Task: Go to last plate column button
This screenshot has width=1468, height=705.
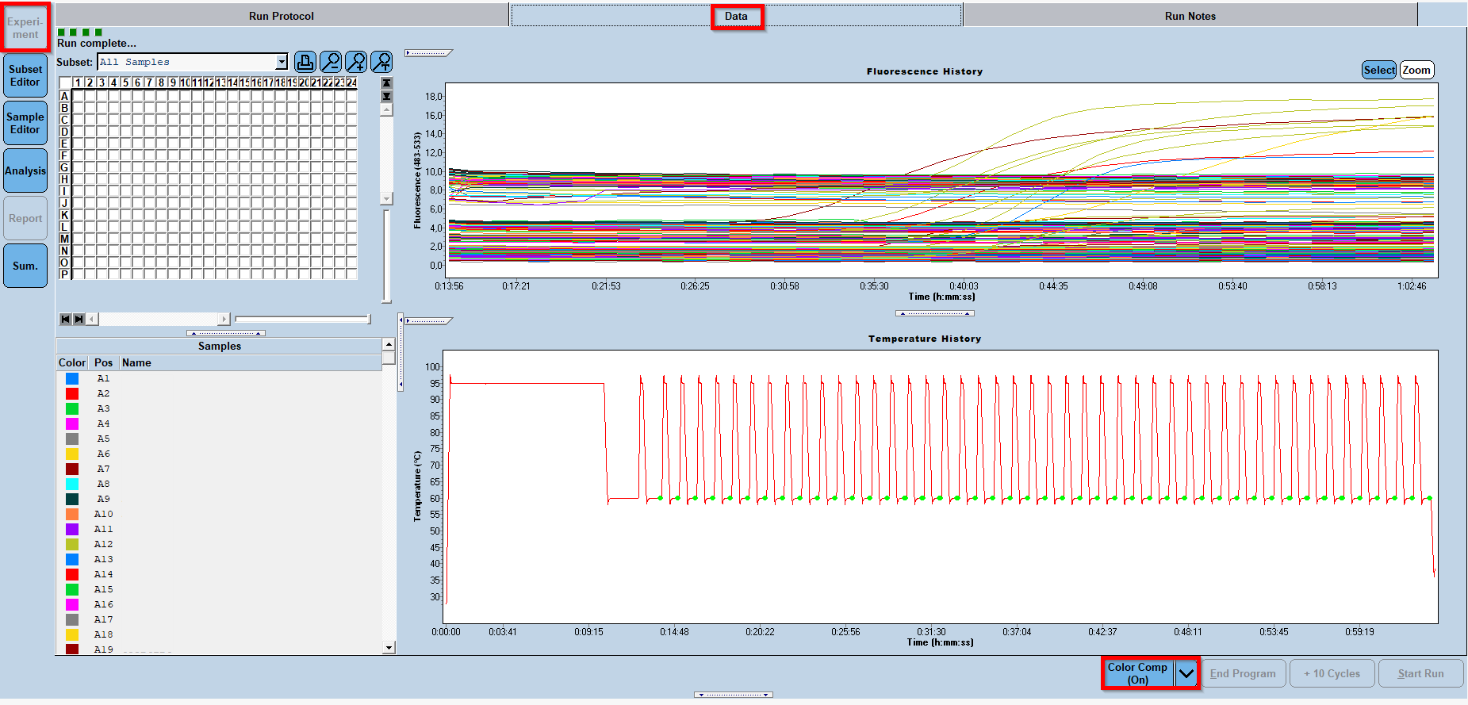Action: coord(79,319)
